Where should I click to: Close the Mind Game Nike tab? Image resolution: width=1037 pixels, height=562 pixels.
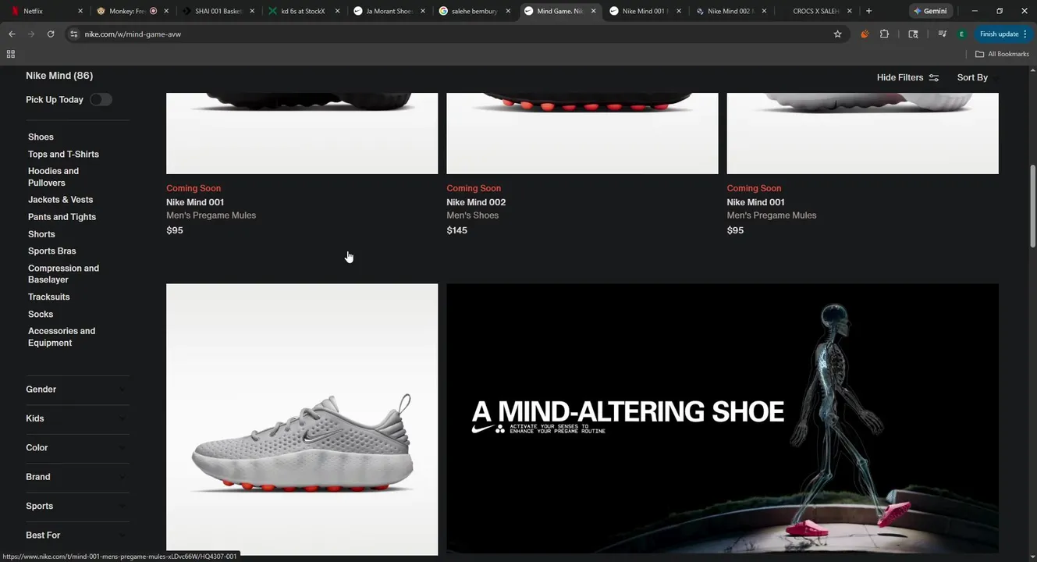click(594, 11)
